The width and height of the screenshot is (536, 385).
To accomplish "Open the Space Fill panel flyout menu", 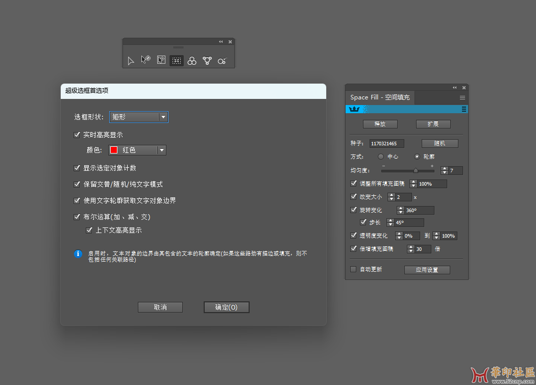I will point(462,98).
